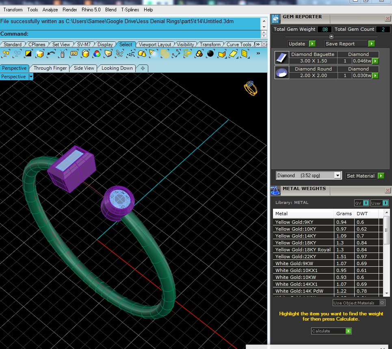Click the three-circles selection icon
Screen dimensions: 392x349
[199, 54]
